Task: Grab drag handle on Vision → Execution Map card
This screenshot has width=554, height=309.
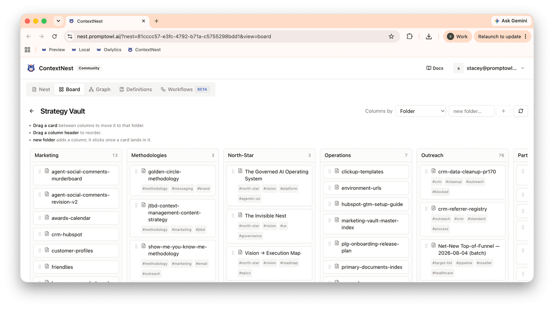Action: tap(233, 253)
